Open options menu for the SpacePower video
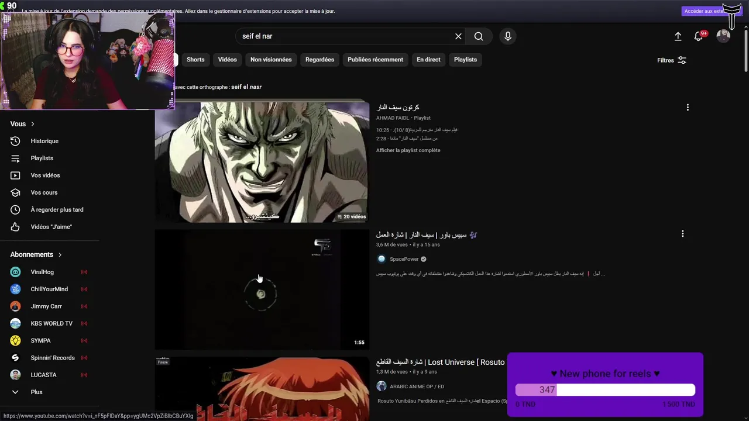The height and width of the screenshot is (421, 749). coord(682,234)
